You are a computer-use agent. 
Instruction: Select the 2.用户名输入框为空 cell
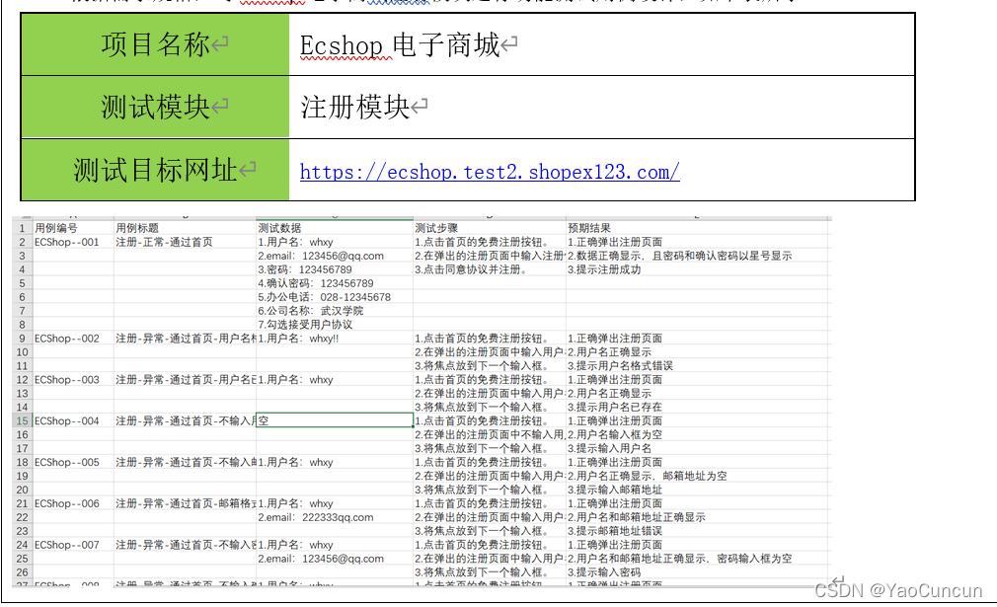point(698,434)
